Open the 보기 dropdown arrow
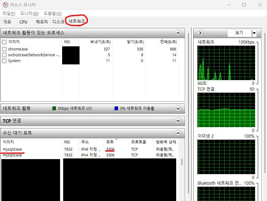The width and height of the screenshot is (267, 201). [254, 33]
